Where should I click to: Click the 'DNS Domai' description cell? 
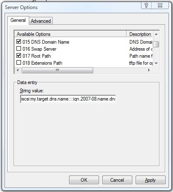pos(141,42)
